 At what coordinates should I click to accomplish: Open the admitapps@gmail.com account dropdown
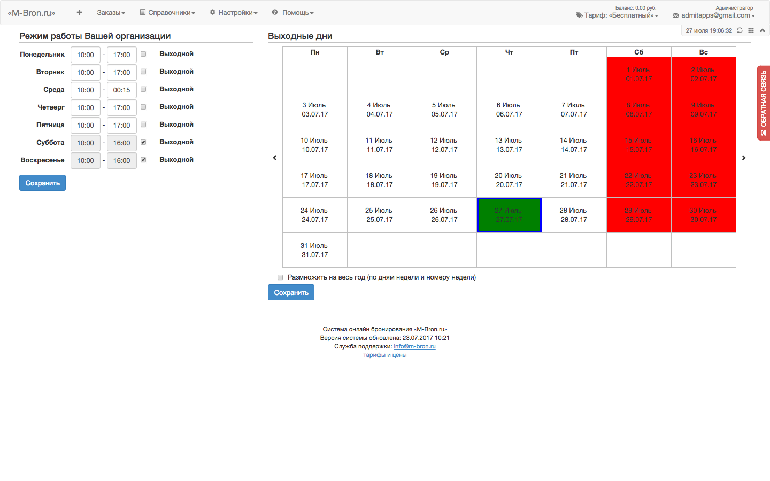click(x=714, y=15)
